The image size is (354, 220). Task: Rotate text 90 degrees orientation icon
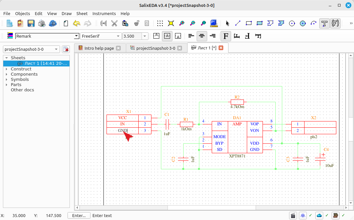tap(237, 36)
